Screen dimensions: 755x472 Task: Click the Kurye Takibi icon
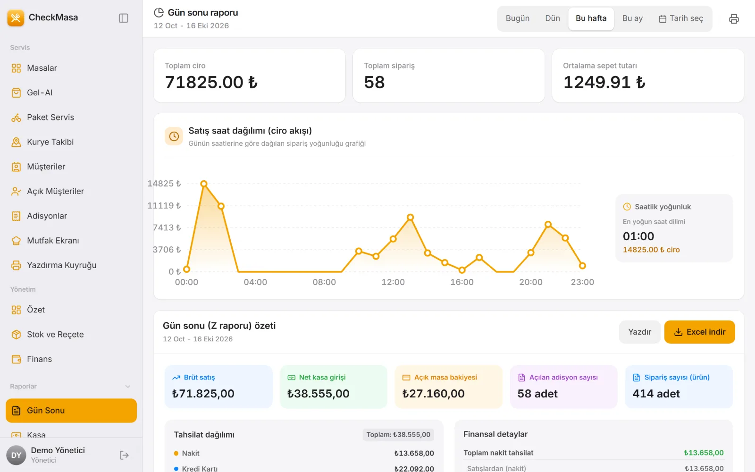click(x=16, y=142)
